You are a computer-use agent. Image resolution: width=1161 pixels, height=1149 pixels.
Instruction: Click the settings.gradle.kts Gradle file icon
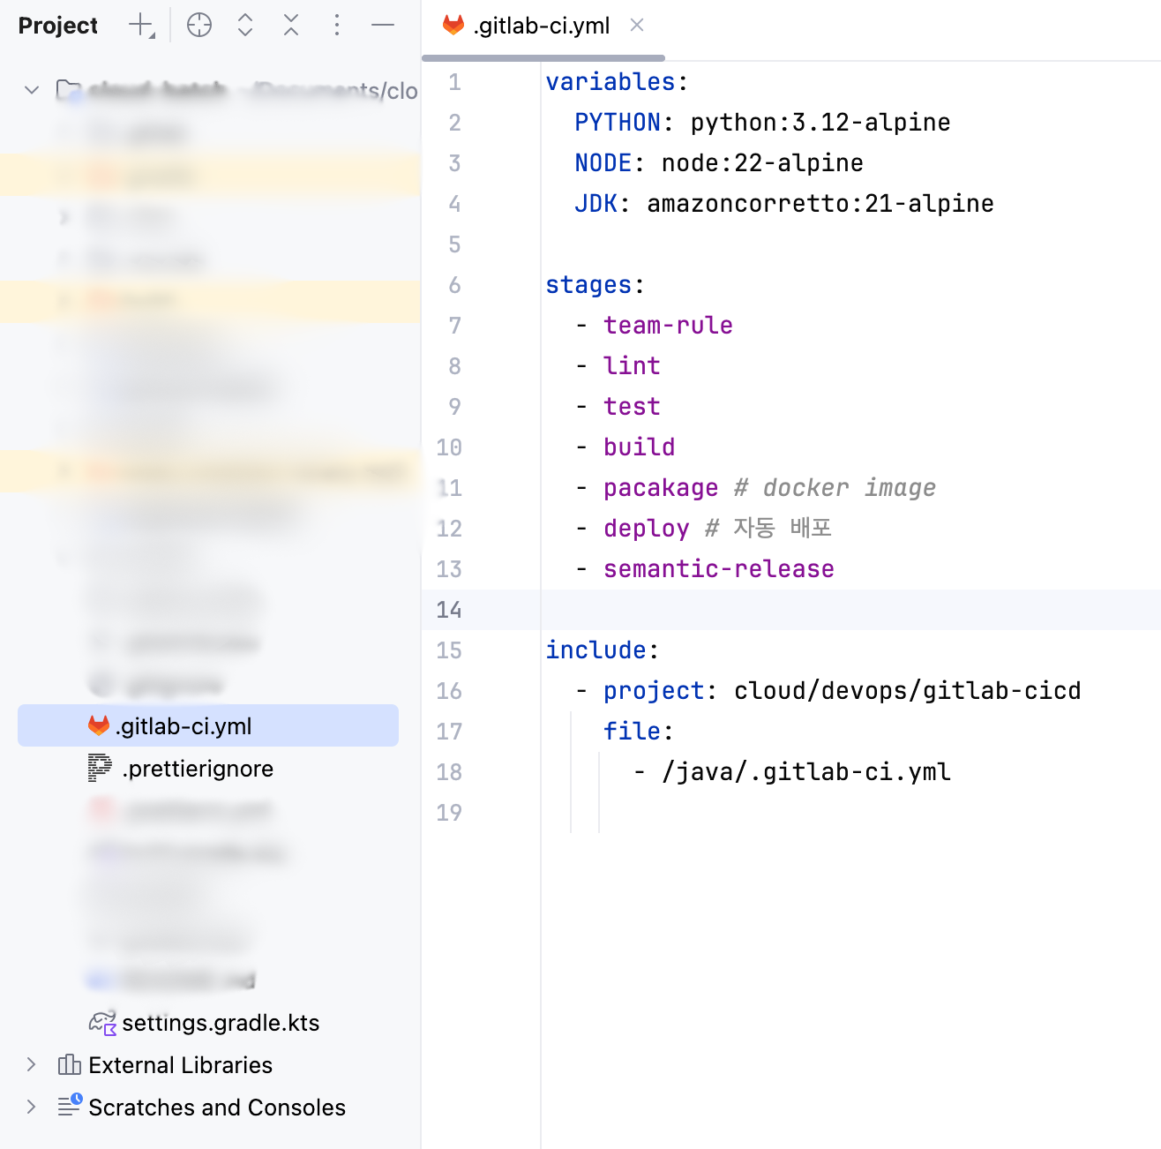pyautogui.click(x=102, y=1023)
